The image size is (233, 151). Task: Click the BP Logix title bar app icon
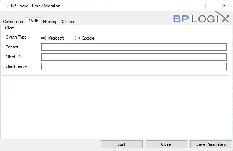tap(6, 6)
